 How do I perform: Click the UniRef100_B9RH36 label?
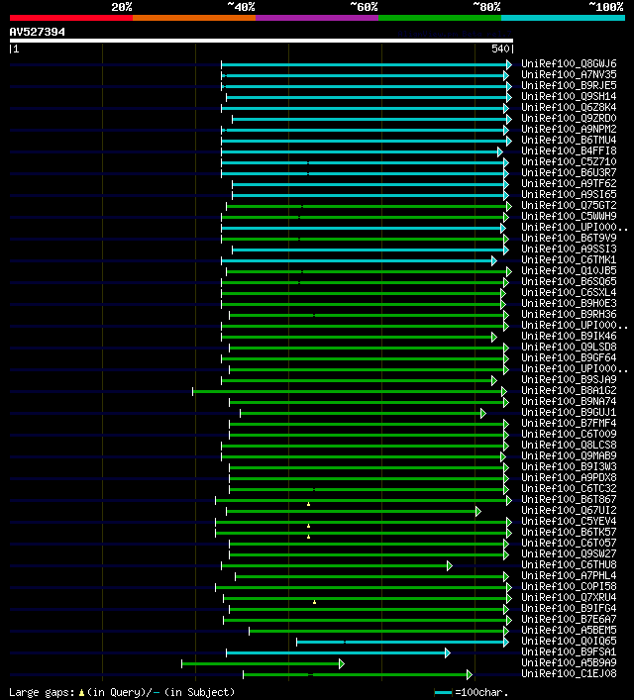pyautogui.click(x=569, y=314)
